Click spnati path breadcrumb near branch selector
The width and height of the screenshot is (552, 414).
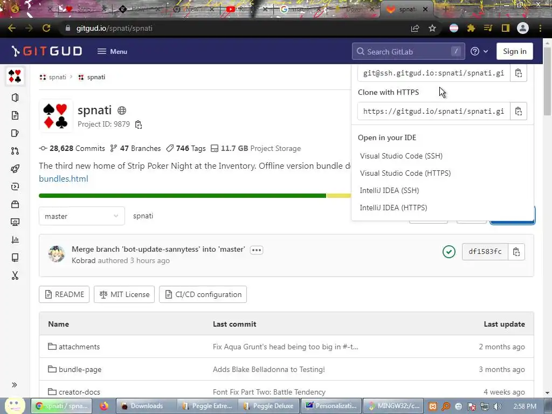pos(143,216)
